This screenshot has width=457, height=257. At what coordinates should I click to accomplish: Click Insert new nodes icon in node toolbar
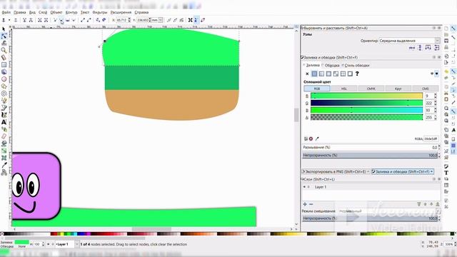pyautogui.click(x=4, y=20)
